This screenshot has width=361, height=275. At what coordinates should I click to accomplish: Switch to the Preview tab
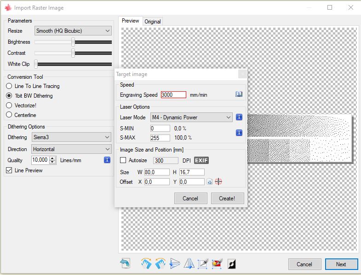coord(130,21)
